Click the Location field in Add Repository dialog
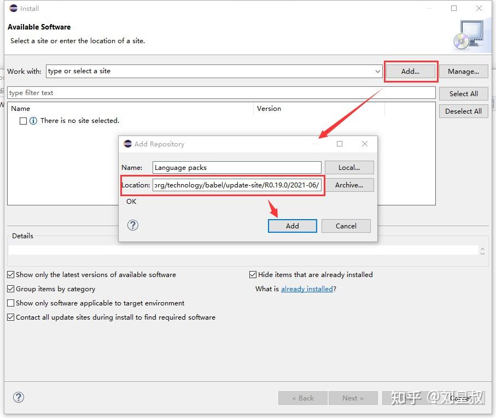Viewport: 496px width, 418px height. tap(237, 185)
